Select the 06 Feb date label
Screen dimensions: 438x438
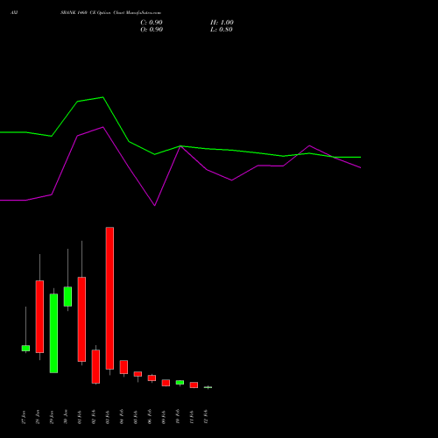150,417
